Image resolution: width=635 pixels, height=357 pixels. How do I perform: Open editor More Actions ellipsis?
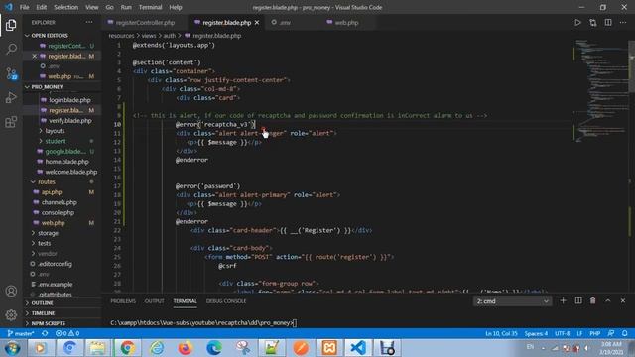[x=623, y=23]
